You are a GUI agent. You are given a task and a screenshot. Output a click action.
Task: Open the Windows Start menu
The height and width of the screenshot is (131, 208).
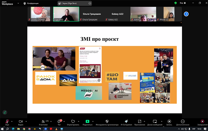point(2,129)
